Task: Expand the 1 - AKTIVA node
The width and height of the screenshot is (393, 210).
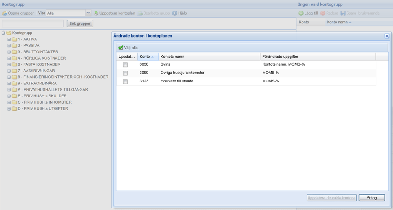Action: coord(9,39)
